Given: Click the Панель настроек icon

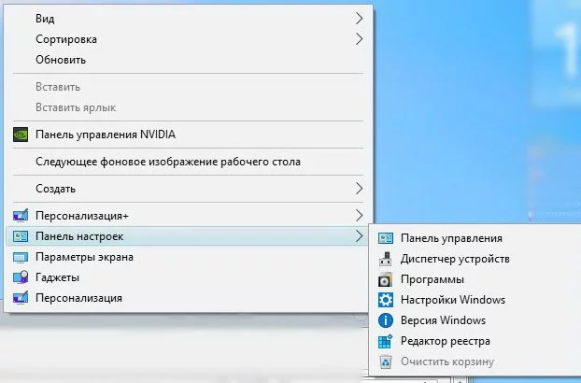Looking at the screenshot, I should 21,236.
